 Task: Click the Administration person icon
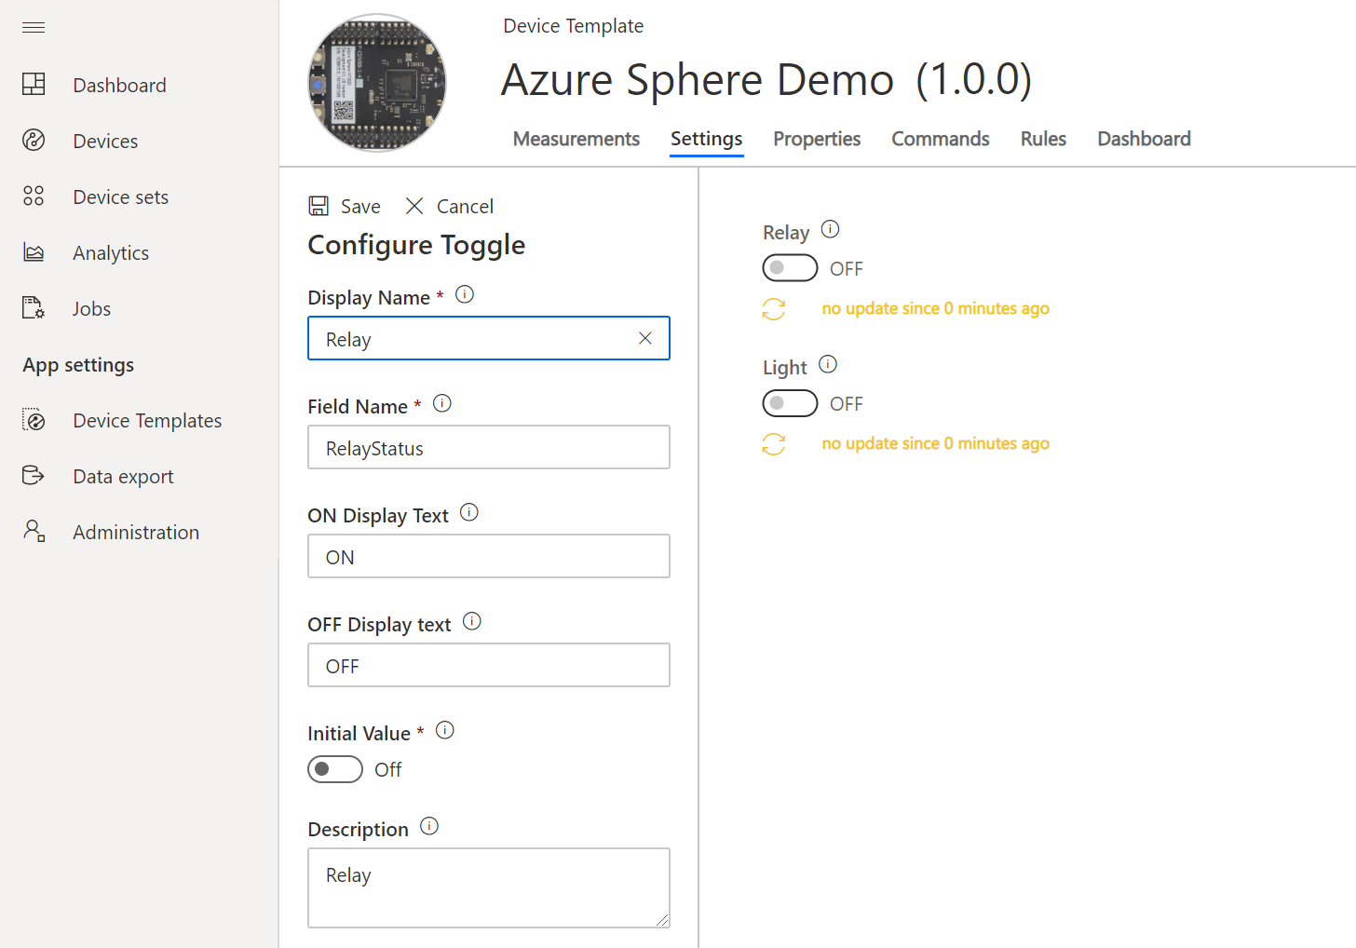coord(34,532)
